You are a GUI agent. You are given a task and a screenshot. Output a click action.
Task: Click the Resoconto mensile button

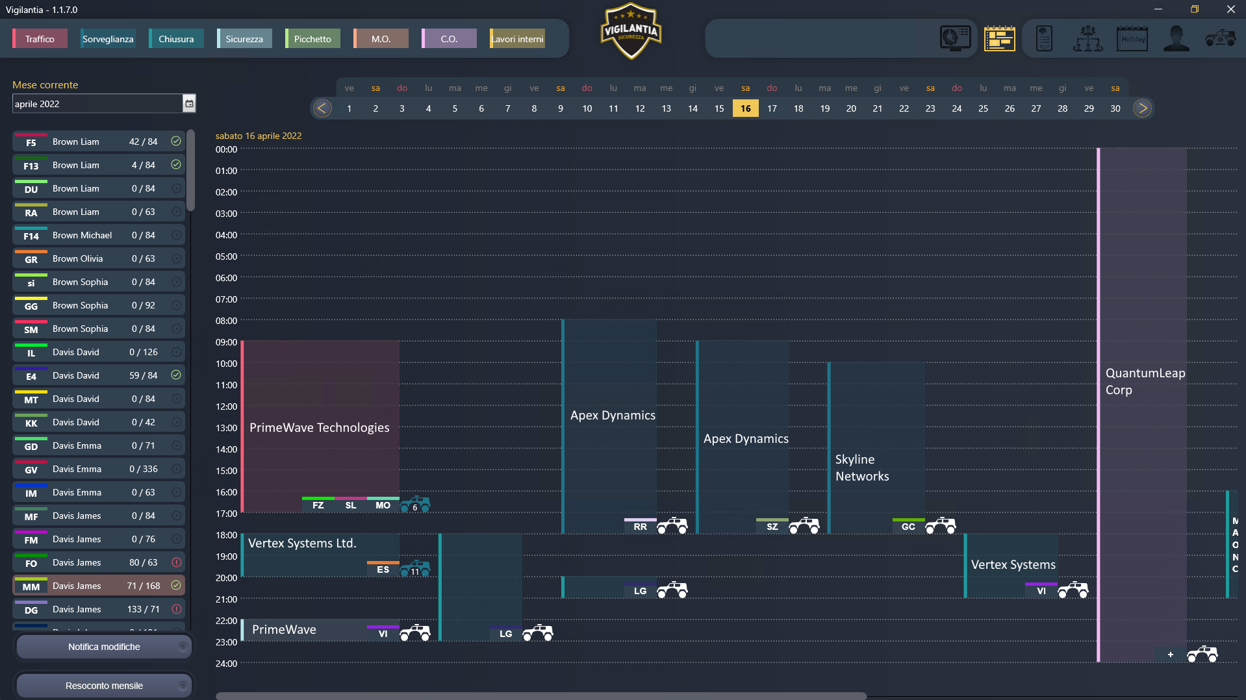(x=104, y=686)
